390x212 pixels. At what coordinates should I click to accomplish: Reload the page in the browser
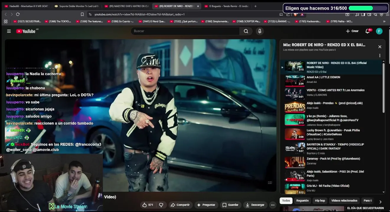18,14
